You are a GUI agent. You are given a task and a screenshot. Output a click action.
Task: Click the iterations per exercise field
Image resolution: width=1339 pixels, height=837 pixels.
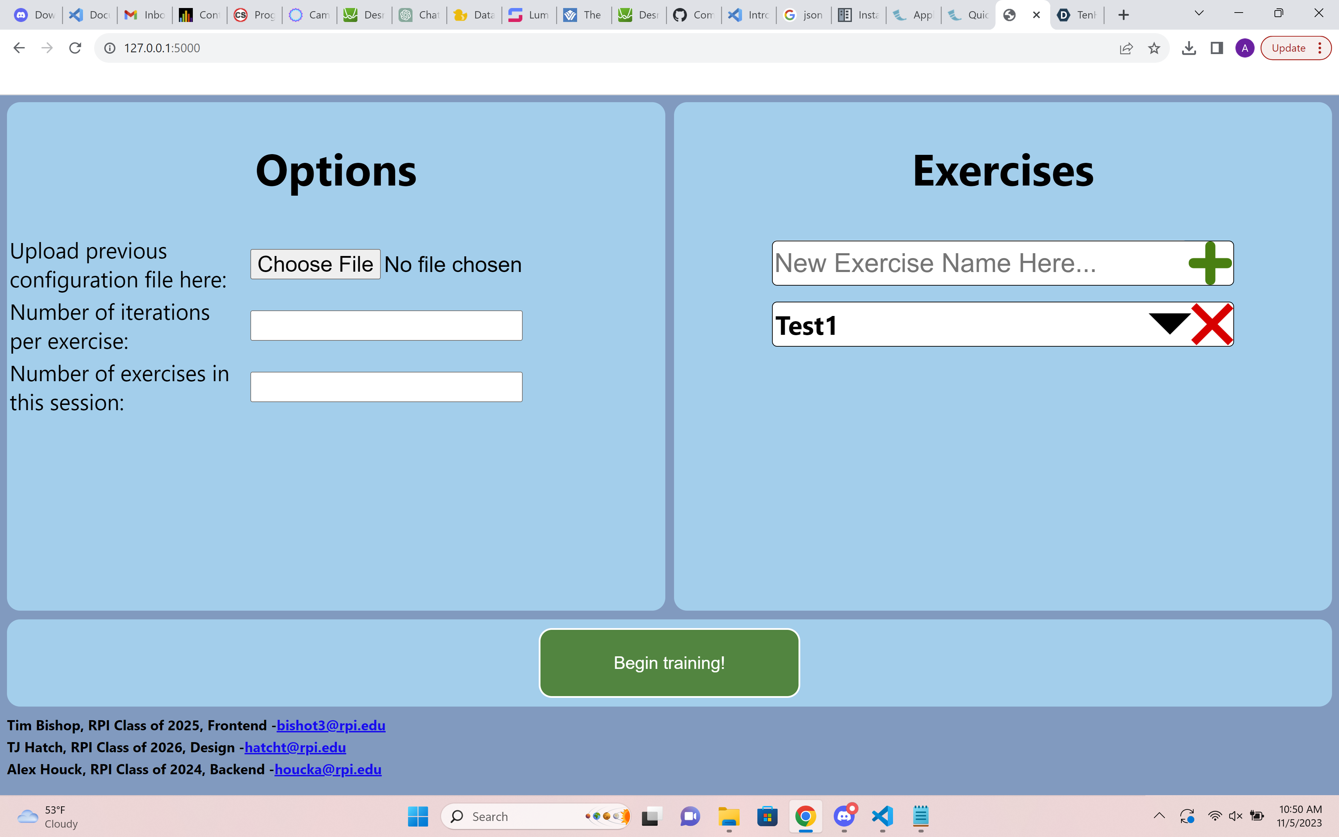tap(386, 325)
